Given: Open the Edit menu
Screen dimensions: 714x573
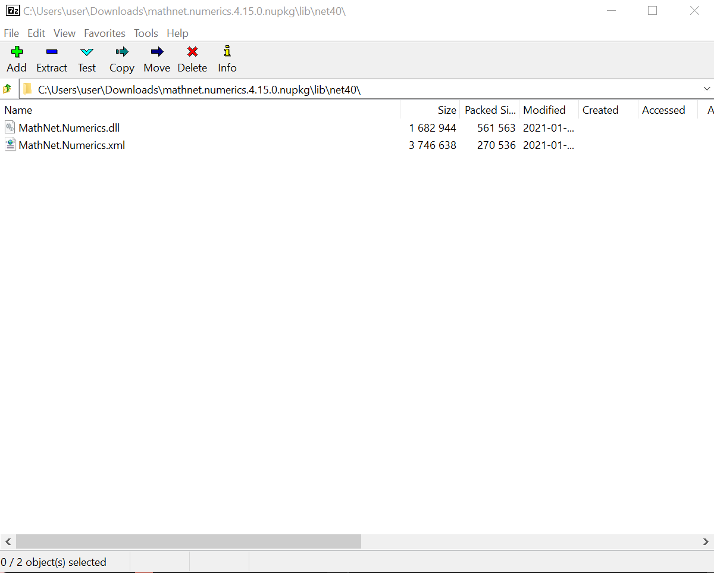Looking at the screenshot, I should (x=36, y=33).
